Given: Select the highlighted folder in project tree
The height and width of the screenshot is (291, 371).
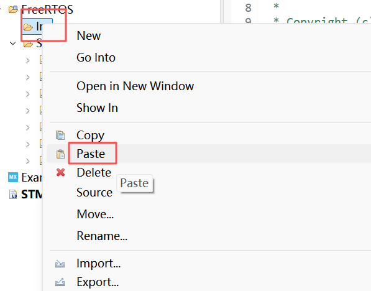Looking at the screenshot, I should [37, 27].
